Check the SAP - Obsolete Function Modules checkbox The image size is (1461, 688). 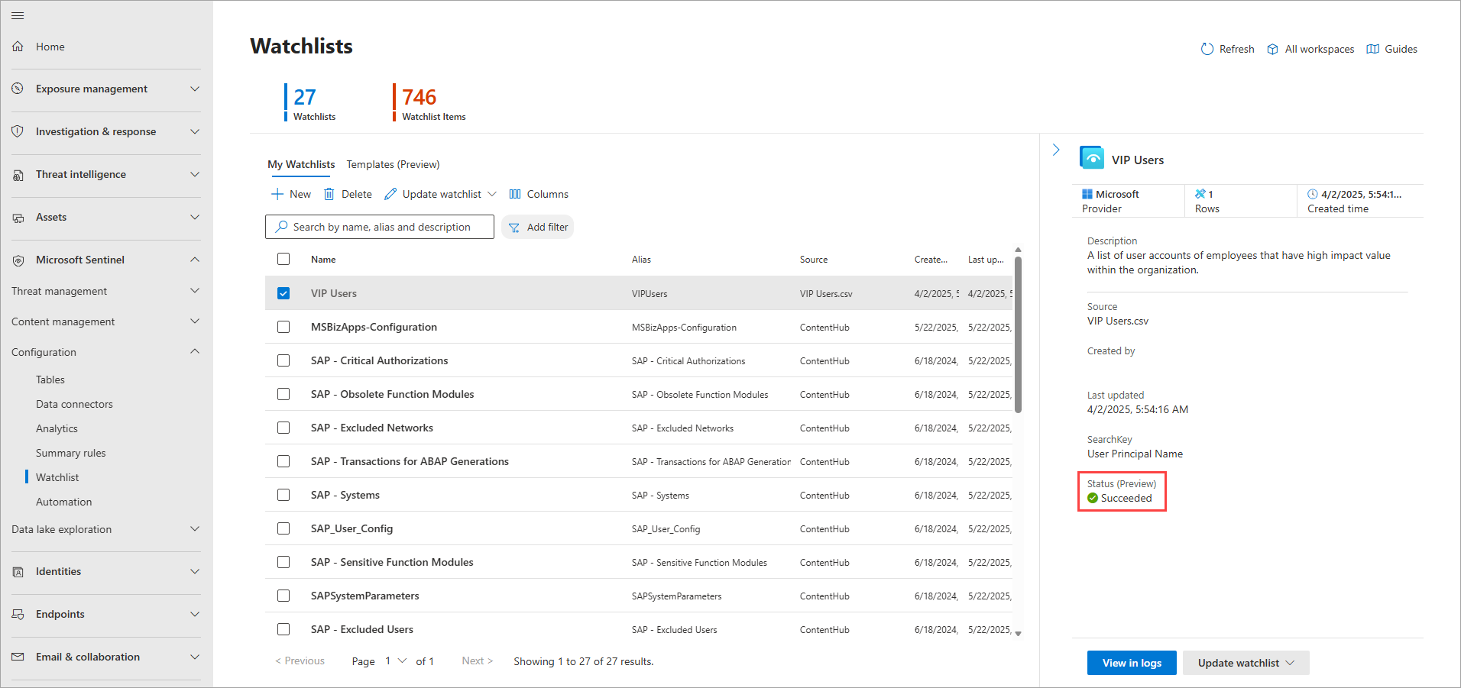click(283, 394)
